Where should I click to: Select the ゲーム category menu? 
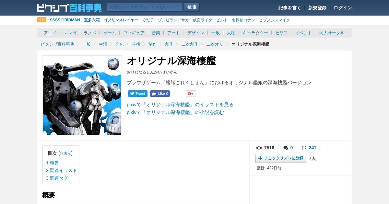110,33
